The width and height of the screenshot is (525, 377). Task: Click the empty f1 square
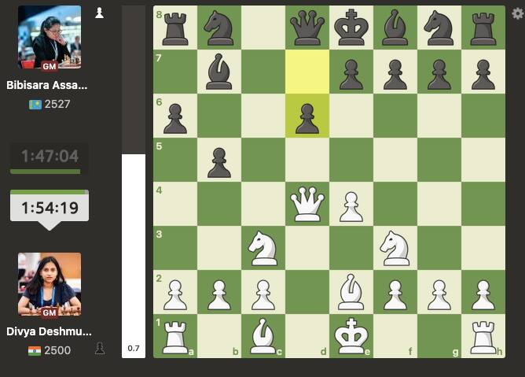tap(395, 336)
